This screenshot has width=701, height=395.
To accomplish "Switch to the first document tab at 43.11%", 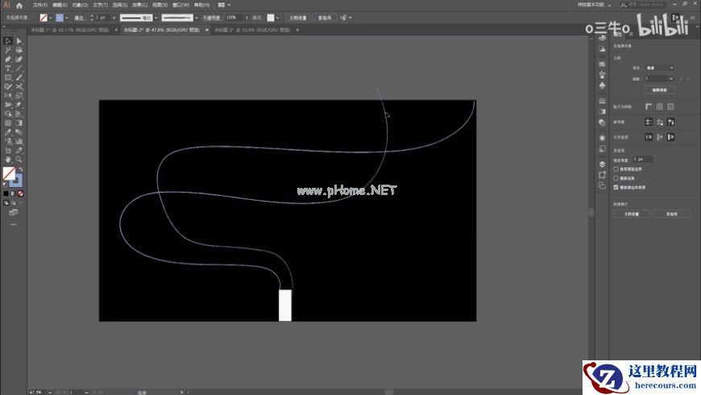I will tap(70, 30).
